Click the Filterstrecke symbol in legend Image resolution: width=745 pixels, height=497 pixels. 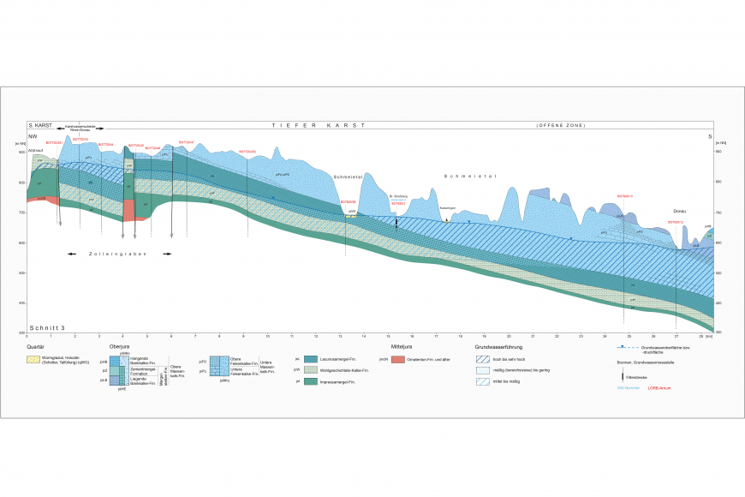pyautogui.click(x=624, y=376)
